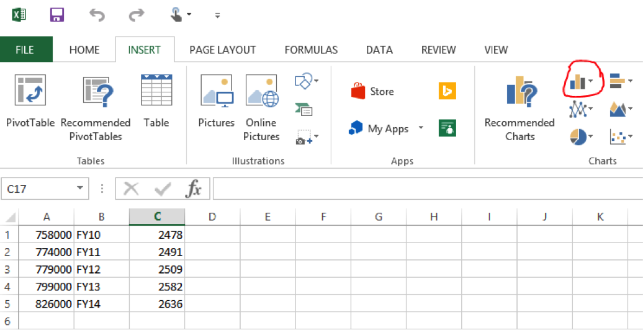Expand the Insert Column Chart dropdown
The image size is (643, 330).
click(591, 81)
